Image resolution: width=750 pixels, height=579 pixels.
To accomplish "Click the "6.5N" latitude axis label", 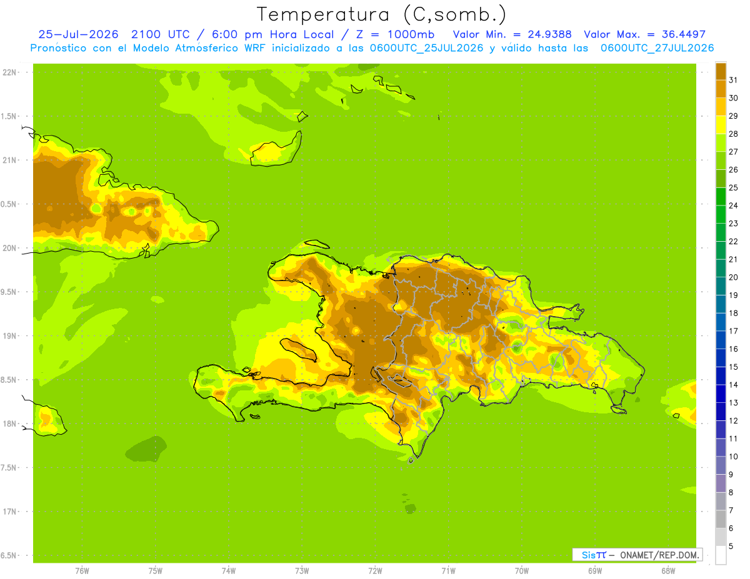I will coord(9,555).
